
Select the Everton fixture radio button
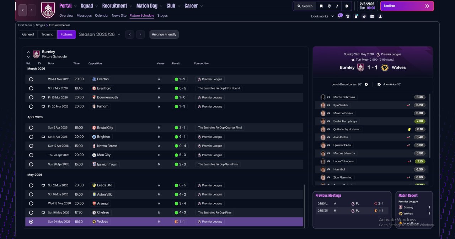click(31, 79)
